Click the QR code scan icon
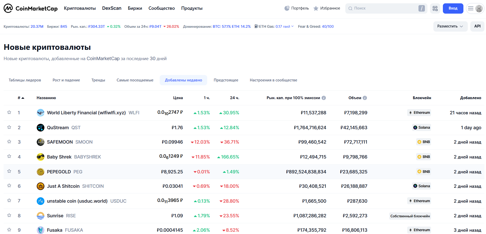This screenshot has height=234, width=486. [x=435, y=8]
